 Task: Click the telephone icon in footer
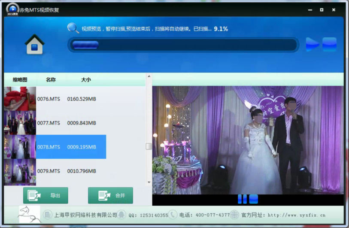tap(173, 215)
